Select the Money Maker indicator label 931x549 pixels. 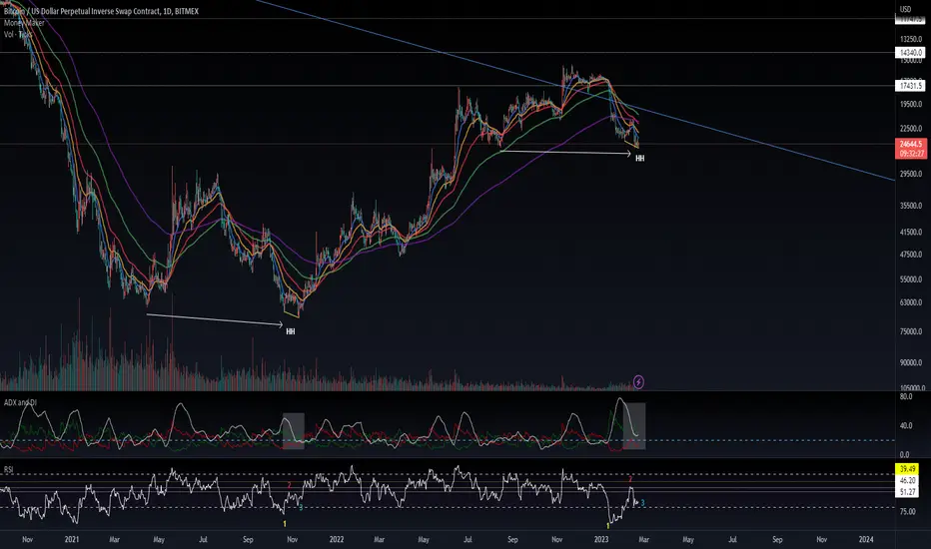click(24, 23)
